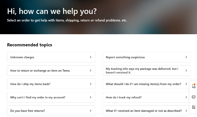The height and width of the screenshot is (117, 197).
Task: Open Report something suspicious topic
Action: pos(125,57)
